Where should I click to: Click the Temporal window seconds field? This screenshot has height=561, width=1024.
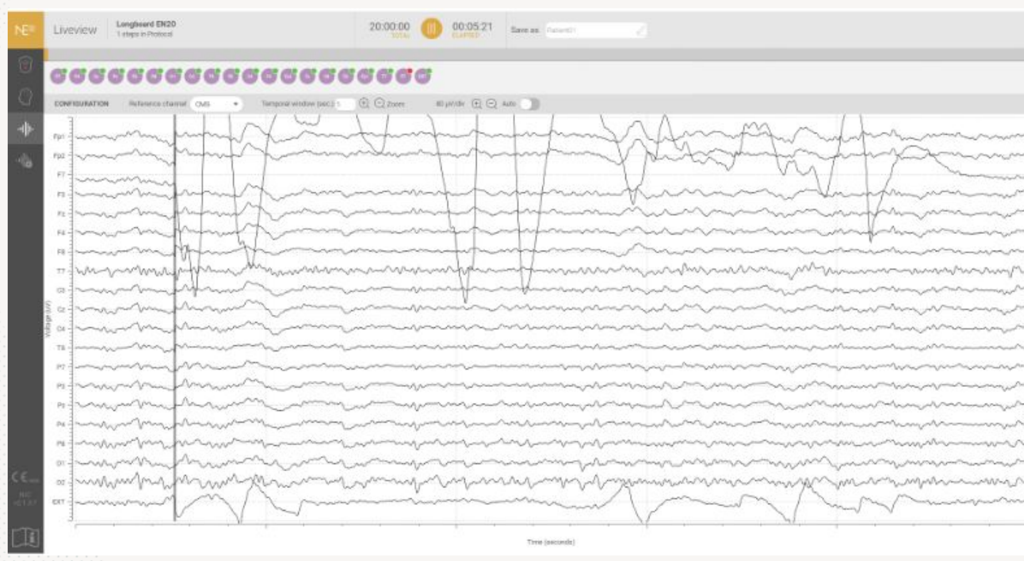tap(345, 104)
